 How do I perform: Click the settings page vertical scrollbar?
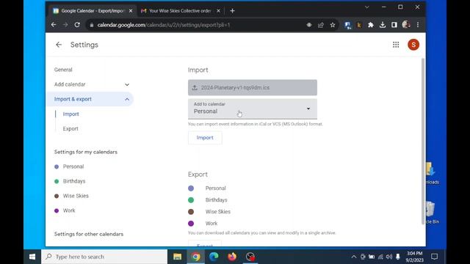pos(423,141)
